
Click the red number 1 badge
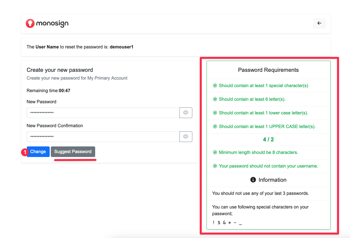[25, 152]
